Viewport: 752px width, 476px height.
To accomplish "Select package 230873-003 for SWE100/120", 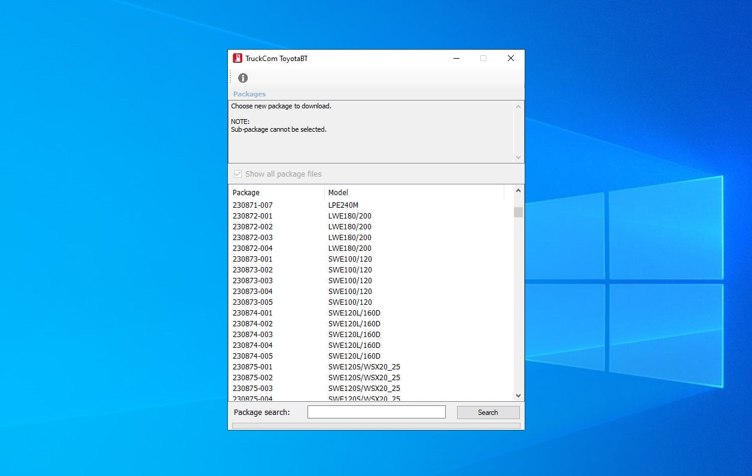I will click(x=252, y=281).
